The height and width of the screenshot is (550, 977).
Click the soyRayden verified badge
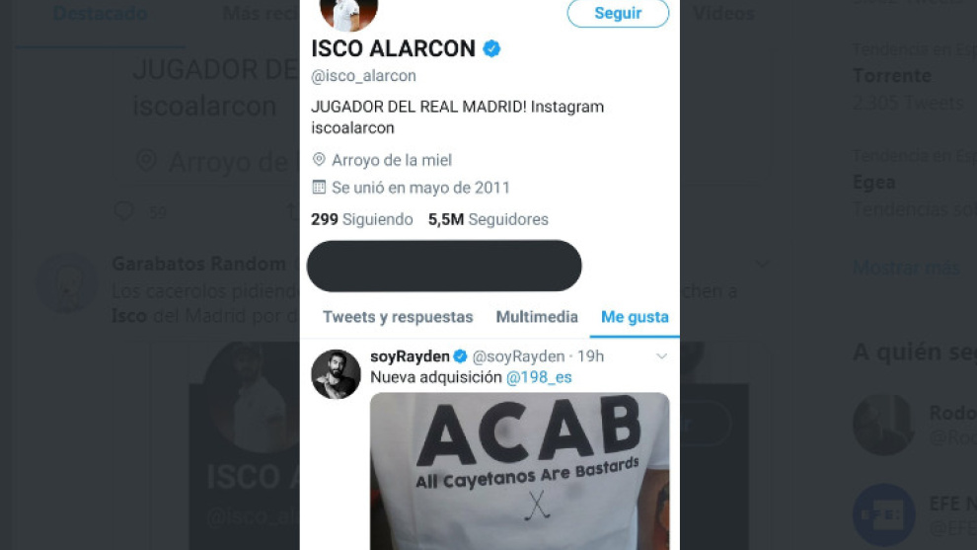[460, 356]
